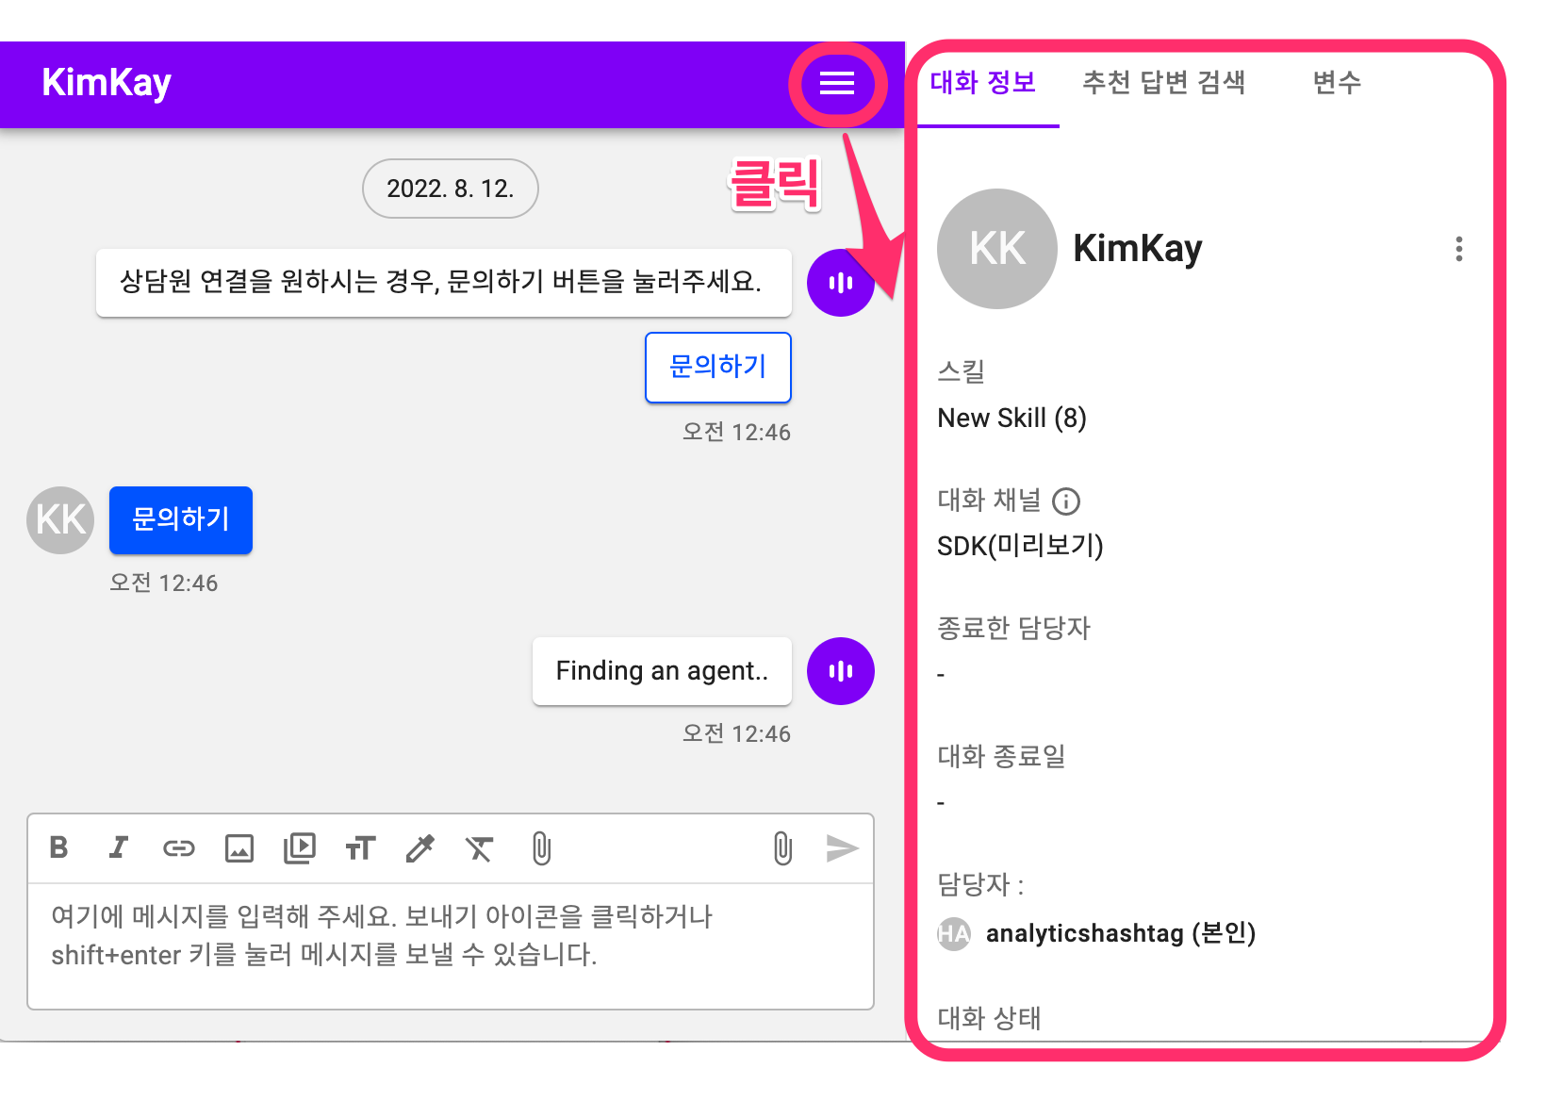Send the message with arrow icon

tap(842, 848)
